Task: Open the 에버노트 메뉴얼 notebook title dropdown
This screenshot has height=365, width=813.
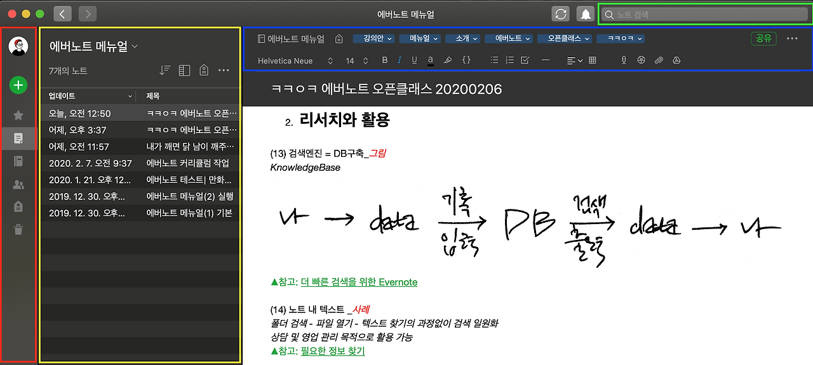Action: tap(94, 46)
